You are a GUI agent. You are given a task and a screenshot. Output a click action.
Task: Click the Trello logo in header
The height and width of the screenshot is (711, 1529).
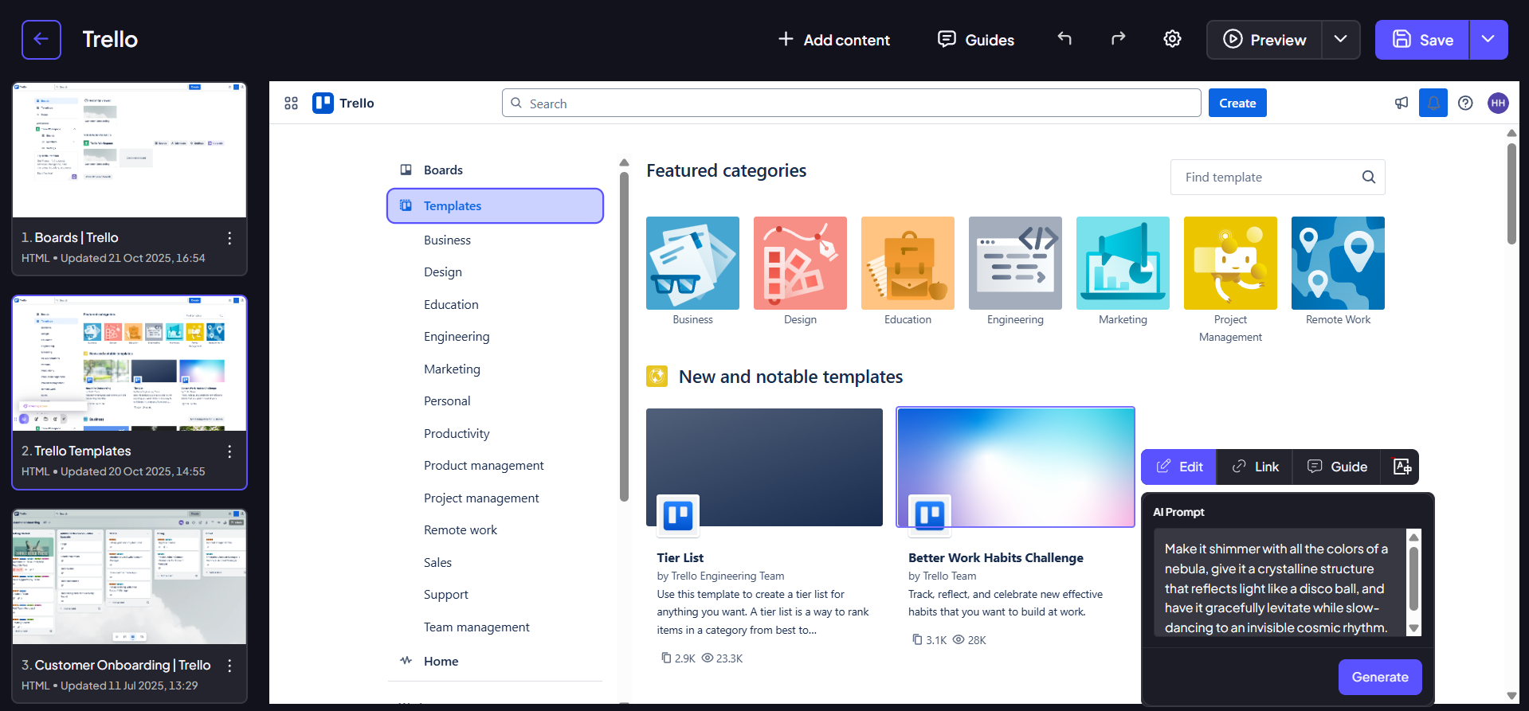pos(343,104)
